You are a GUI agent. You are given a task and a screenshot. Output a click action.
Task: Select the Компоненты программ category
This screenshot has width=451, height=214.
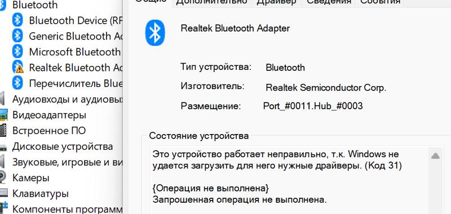tap(67, 209)
